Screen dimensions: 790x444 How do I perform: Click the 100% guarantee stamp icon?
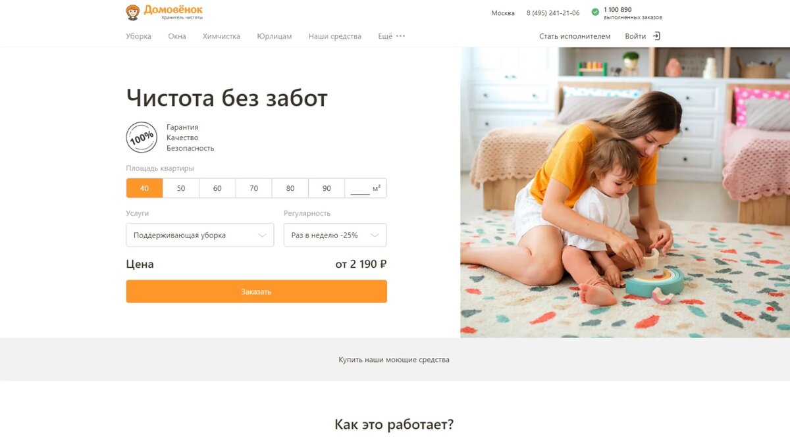click(x=142, y=137)
